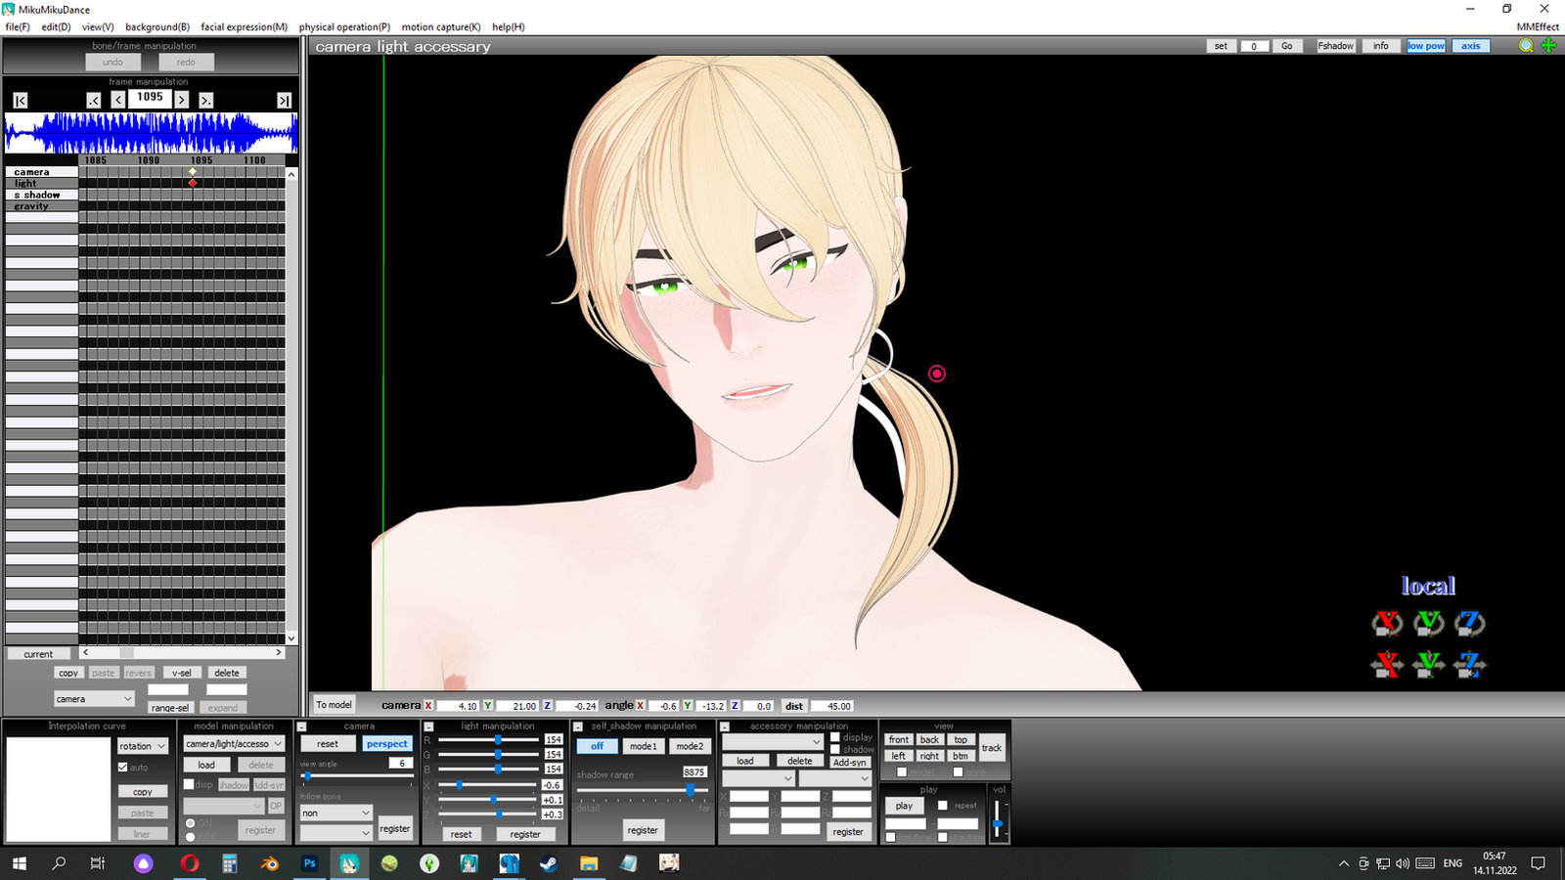
Task: Open Blender from the taskbar
Action: pyautogui.click(x=269, y=863)
